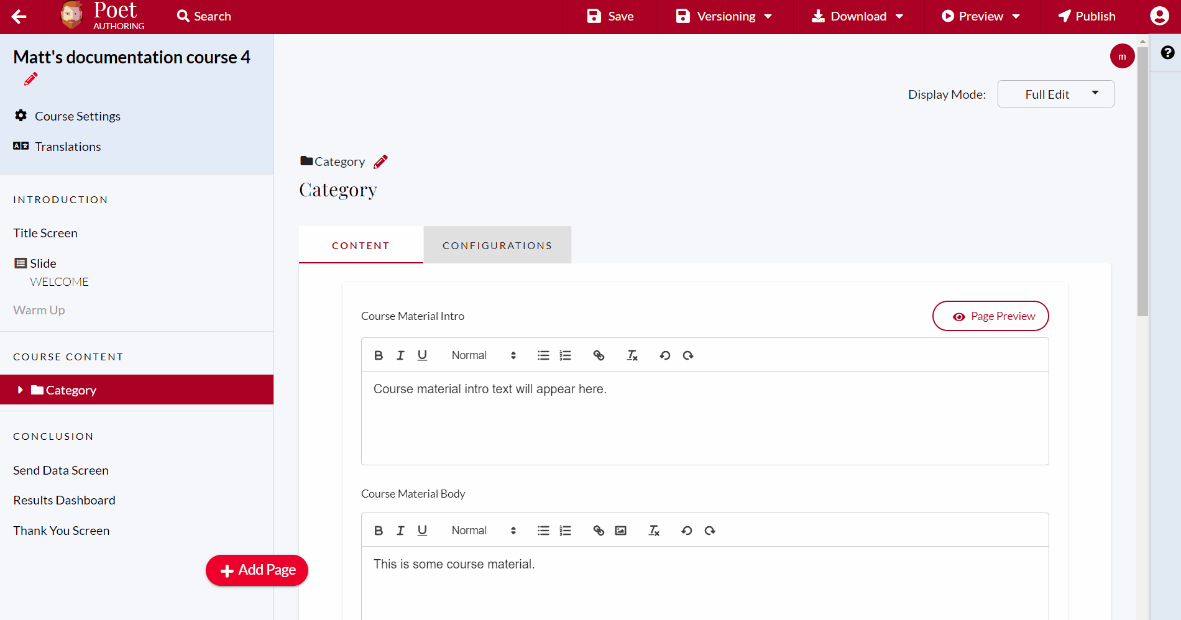1181x620 pixels.
Task: Toggle bold formatting in Course Material Intro editor
Action: pos(379,355)
